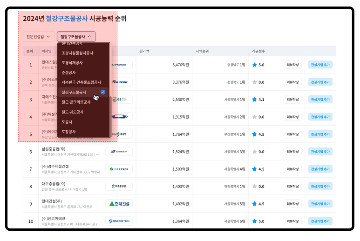Screen dimensions: 360x241
Task: Click the gray star in the 3,376억원 row
Action: pos(254,82)
